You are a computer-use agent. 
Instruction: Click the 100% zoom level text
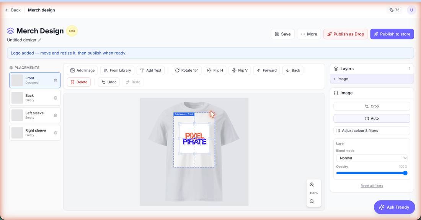click(x=313, y=193)
